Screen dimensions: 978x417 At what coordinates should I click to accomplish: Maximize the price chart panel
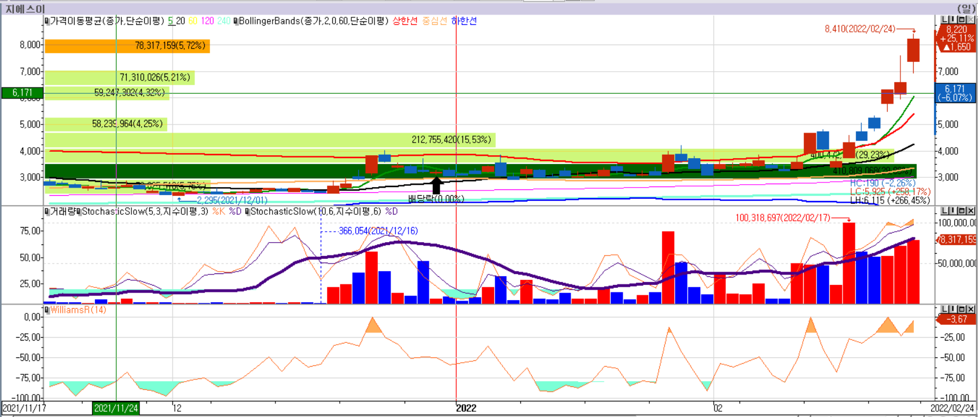click(962, 20)
